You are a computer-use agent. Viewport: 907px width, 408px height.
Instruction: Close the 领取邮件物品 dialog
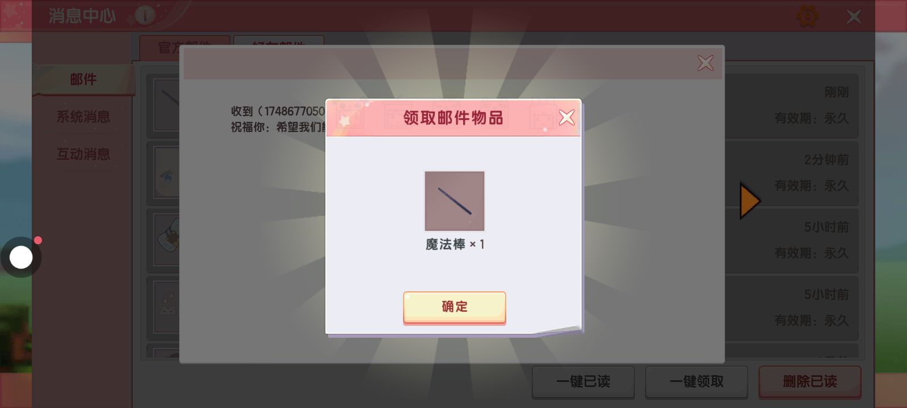[x=566, y=117]
